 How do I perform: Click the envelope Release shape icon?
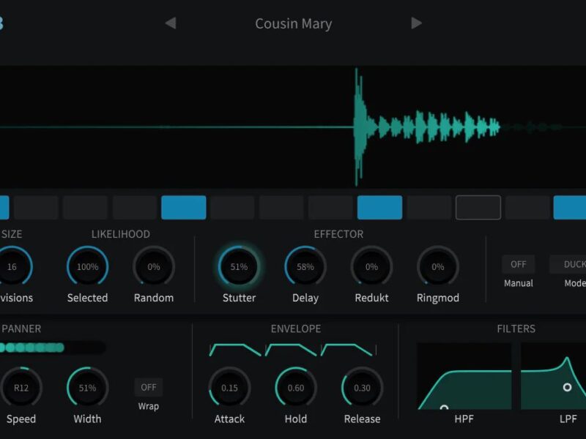[x=347, y=350]
